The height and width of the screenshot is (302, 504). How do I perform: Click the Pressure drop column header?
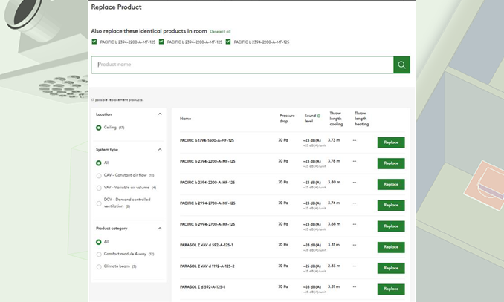[x=287, y=119]
